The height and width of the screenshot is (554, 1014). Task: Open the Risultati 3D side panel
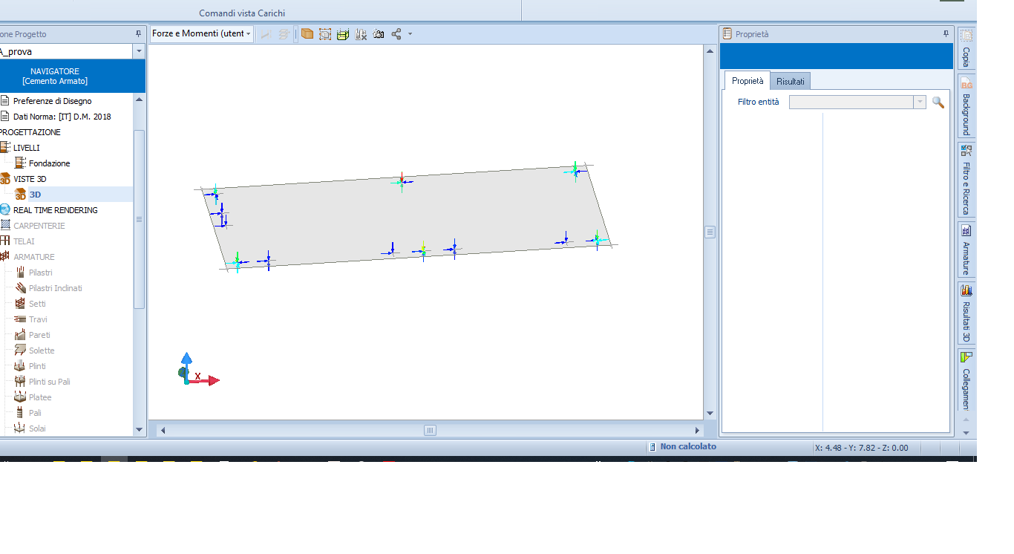966,313
